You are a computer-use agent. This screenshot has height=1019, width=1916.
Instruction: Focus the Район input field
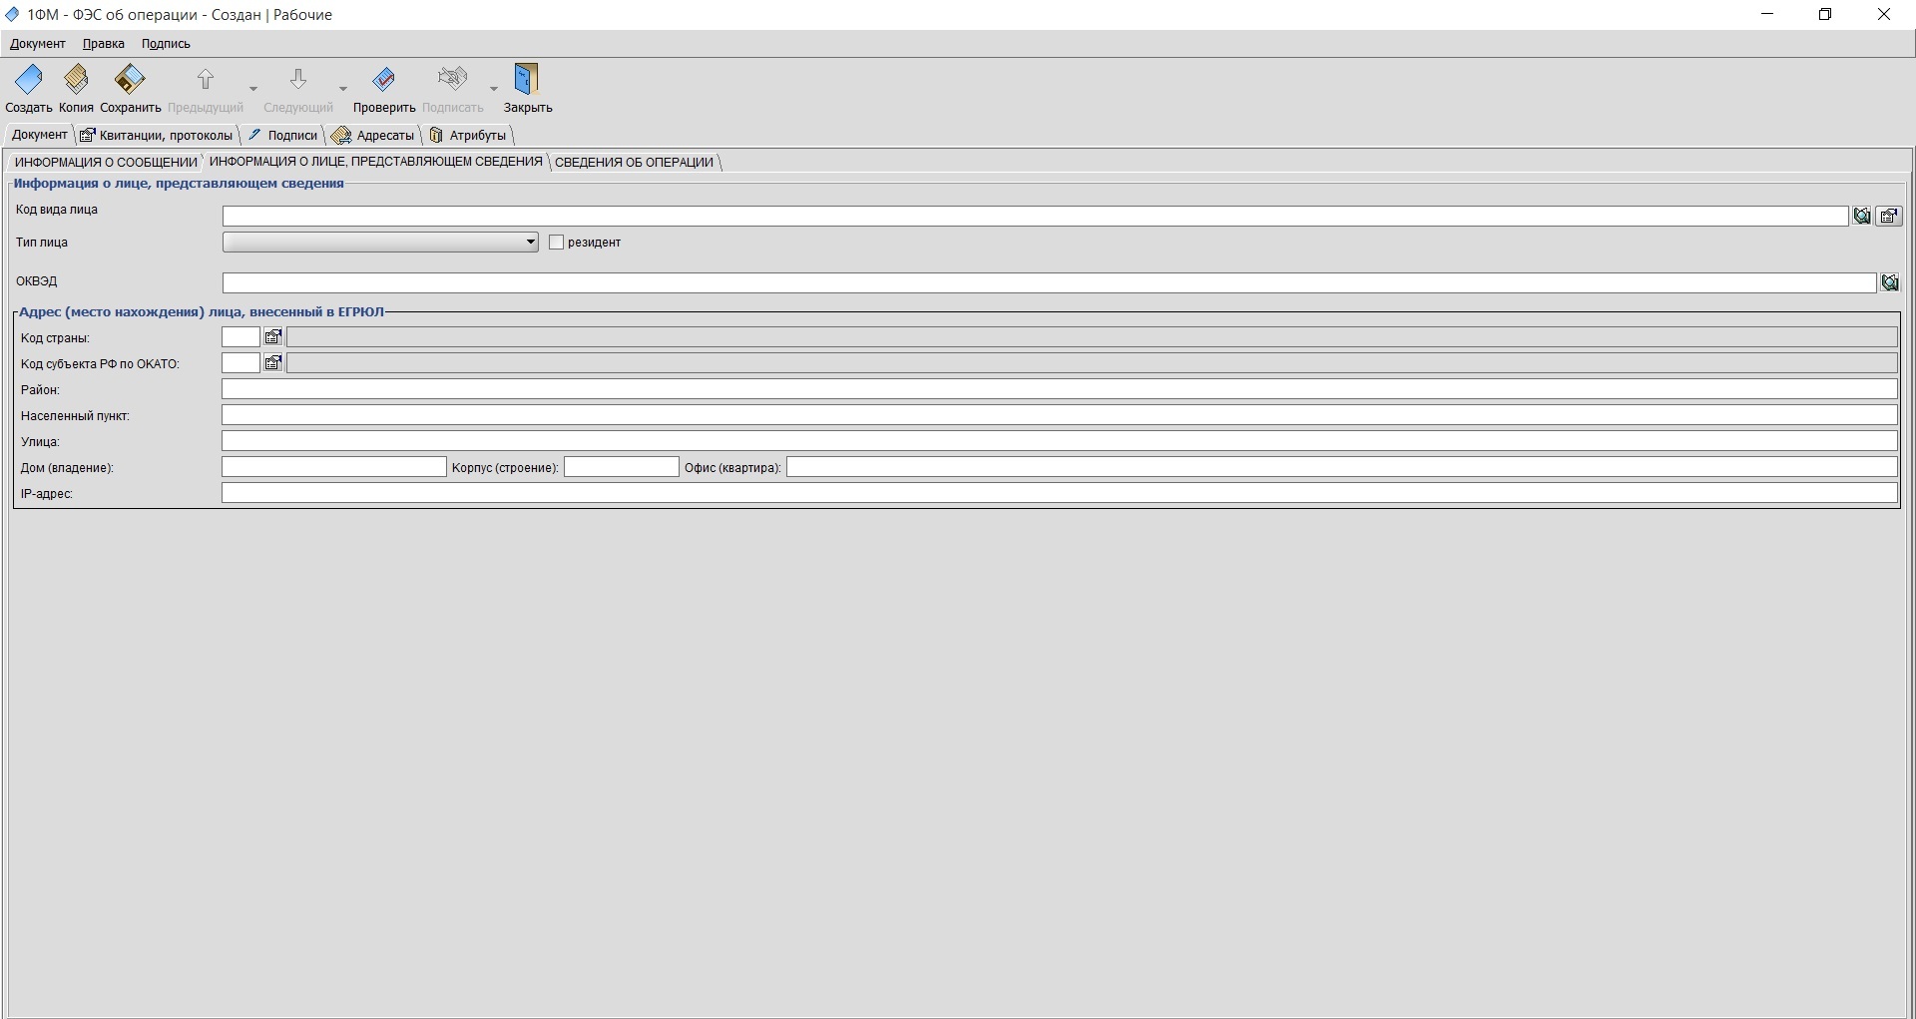tap(1060, 389)
